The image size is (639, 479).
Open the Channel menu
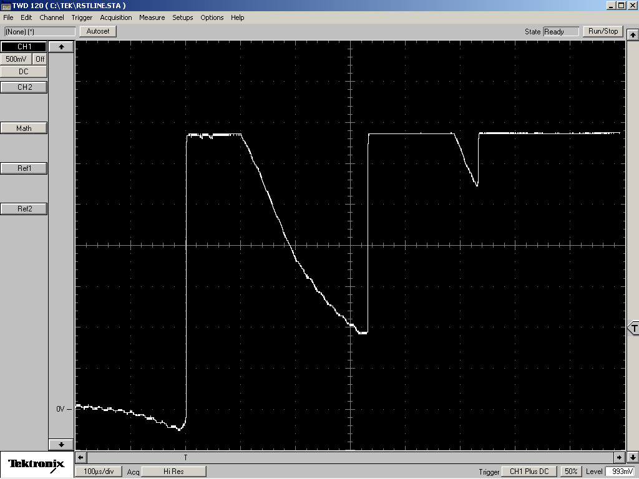tap(51, 17)
